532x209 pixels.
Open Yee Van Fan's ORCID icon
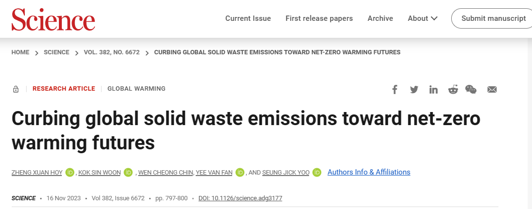tap(240, 173)
